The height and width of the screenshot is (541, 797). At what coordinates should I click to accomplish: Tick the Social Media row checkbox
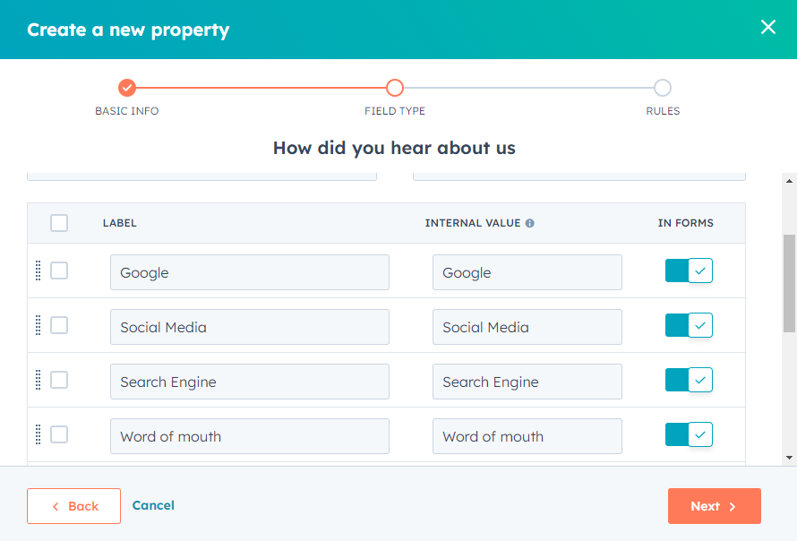tap(59, 325)
